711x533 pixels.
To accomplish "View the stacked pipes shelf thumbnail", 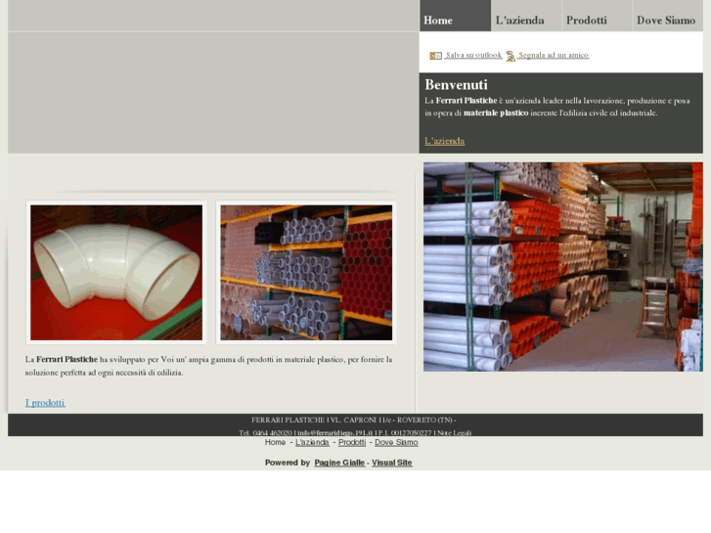I will coord(306,272).
